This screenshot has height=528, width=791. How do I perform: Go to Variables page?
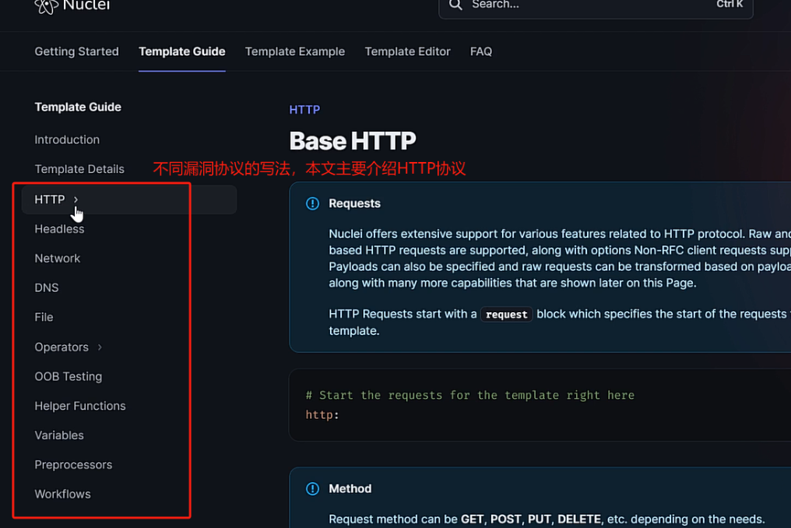click(x=59, y=435)
